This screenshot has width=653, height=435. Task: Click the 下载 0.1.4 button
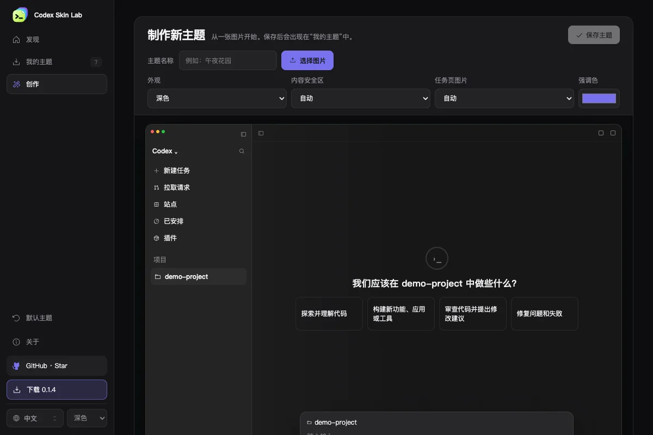click(57, 390)
